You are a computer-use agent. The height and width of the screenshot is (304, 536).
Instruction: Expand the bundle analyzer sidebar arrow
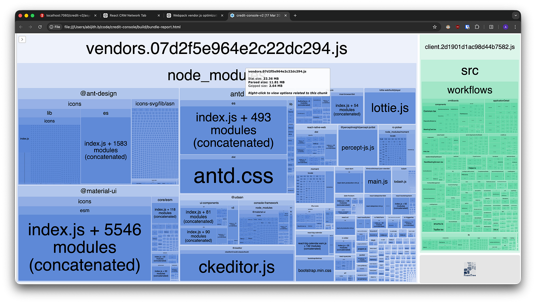tap(22, 39)
